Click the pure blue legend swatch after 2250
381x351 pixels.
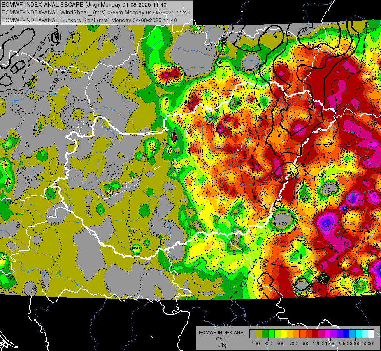[346, 333]
